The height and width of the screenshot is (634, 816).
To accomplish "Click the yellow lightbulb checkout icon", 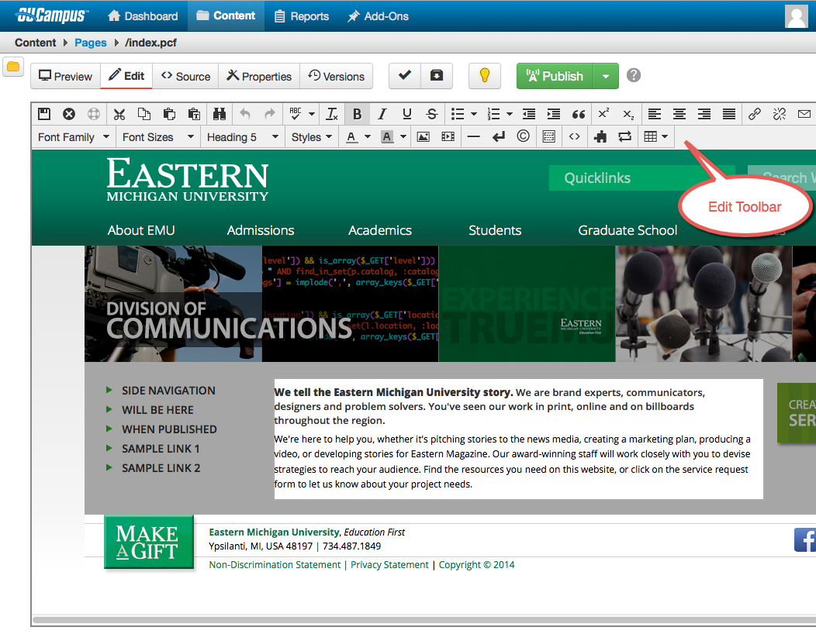I will pyautogui.click(x=485, y=76).
